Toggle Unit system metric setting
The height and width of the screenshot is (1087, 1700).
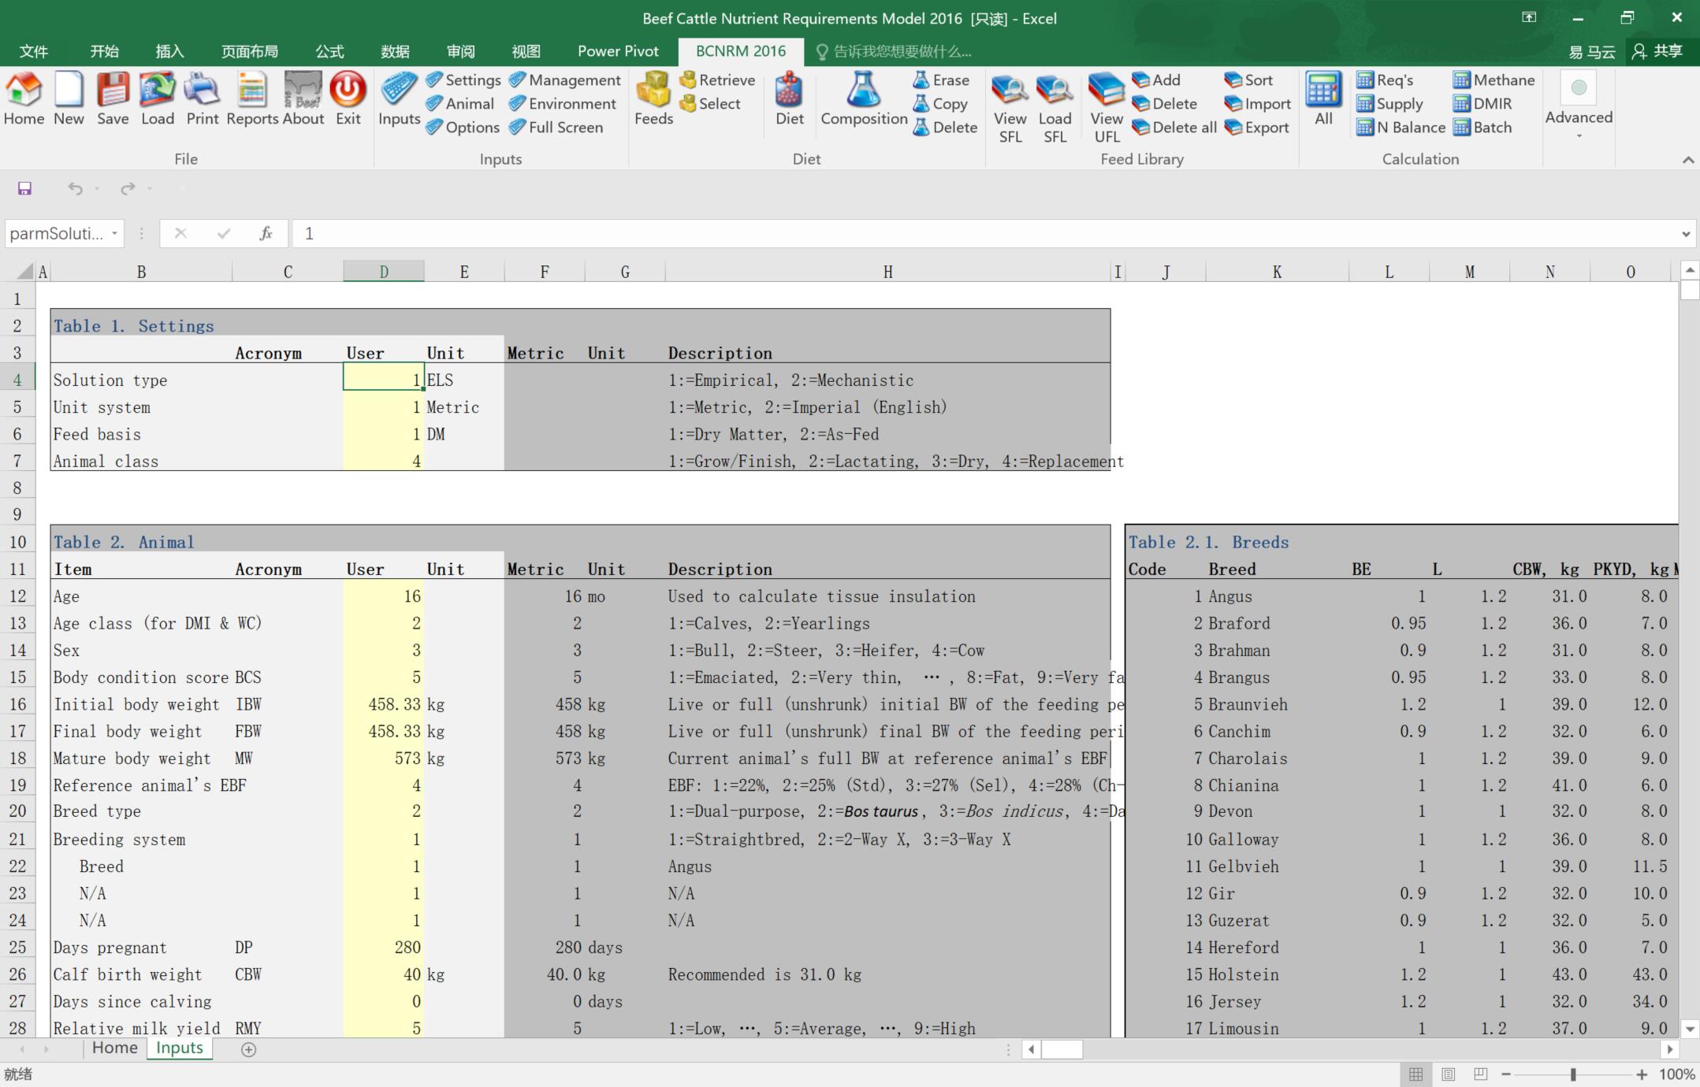[383, 407]
